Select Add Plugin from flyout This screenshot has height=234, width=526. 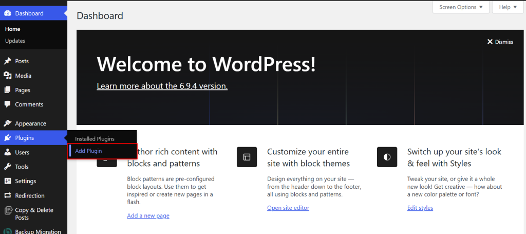coord(88,151)
